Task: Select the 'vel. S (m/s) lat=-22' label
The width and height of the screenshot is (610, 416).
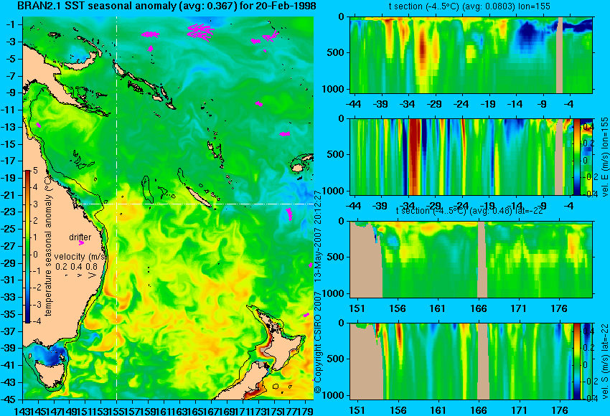Action: coord(604,361)
